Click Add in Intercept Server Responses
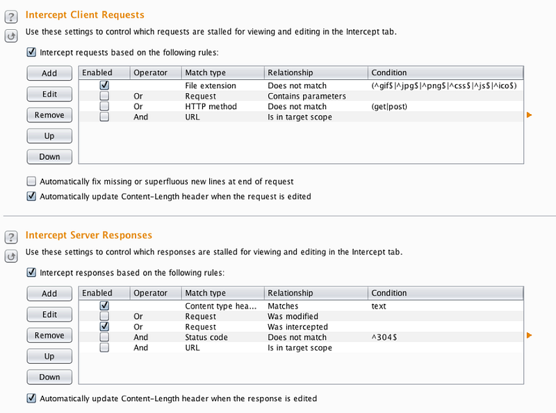Viewport: 556px width, 413px height. pos(49,293)
